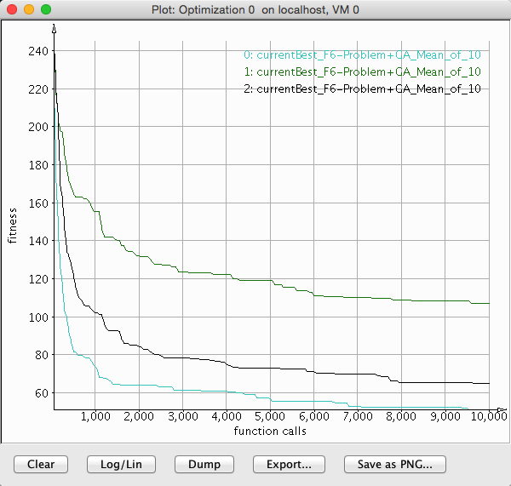Minimize the window using yellow button
This screenshot has width=511, height=486.
pyautogui.click(x=29, y=9)
